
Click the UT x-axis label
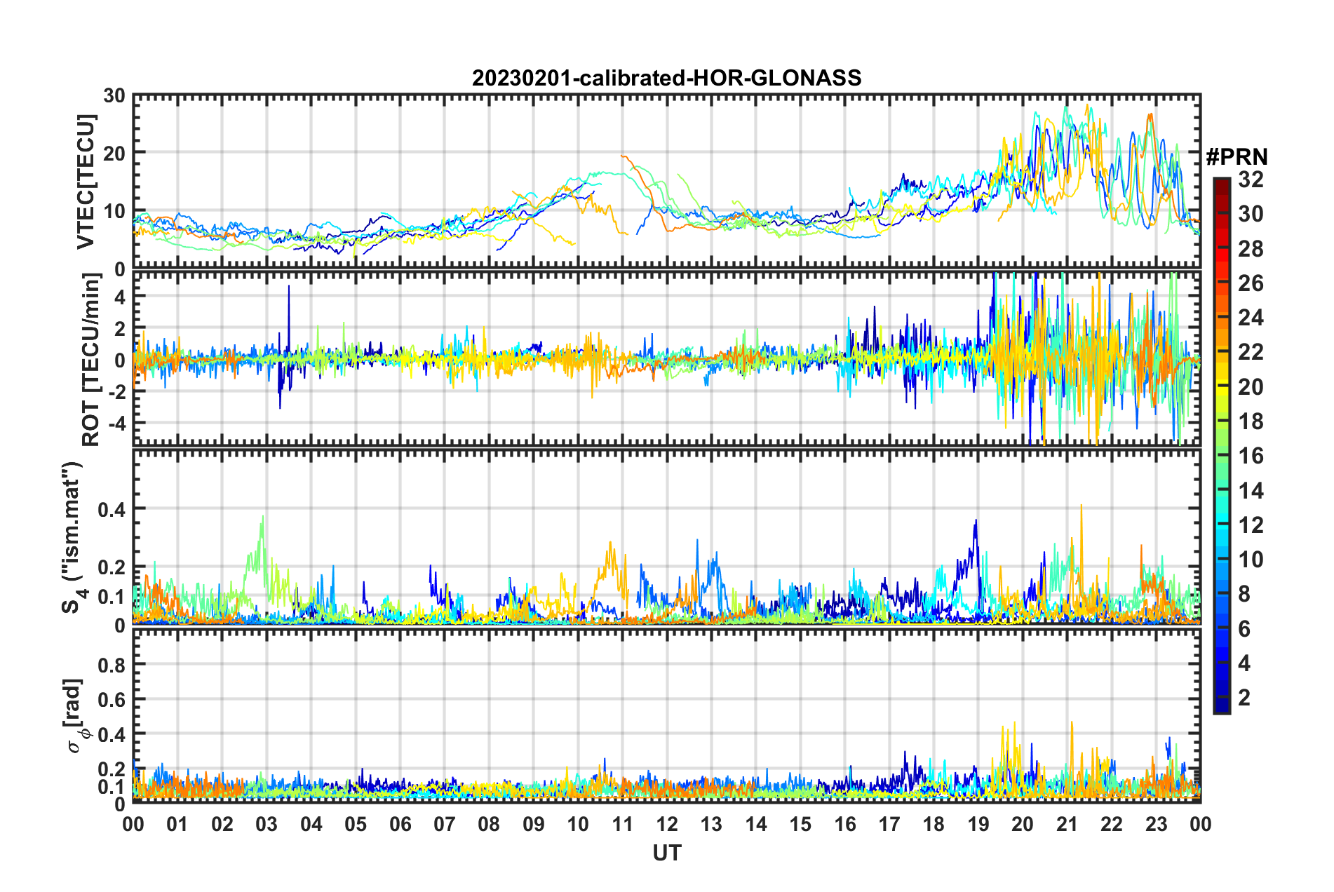tap(667, 852)
